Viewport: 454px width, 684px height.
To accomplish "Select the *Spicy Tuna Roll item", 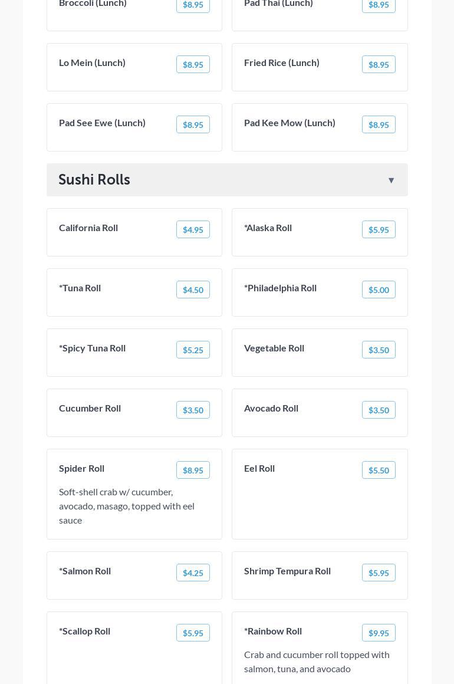I will pyautogui.click(x=93, y=348).
